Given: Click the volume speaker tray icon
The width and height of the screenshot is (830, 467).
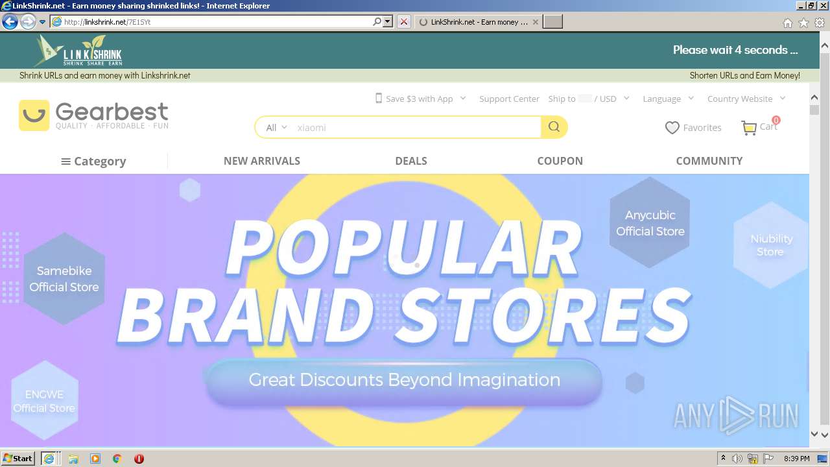Looking at the screenshot, I should click(x=737, y=459).
